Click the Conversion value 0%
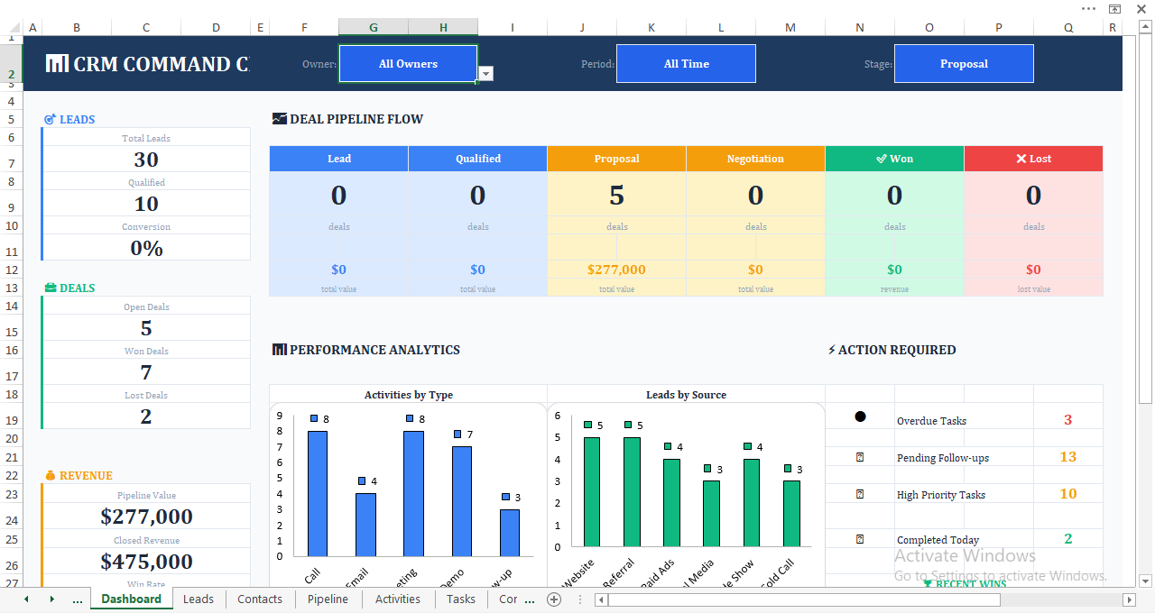The image size is (1155, 613). pos(146,248)
